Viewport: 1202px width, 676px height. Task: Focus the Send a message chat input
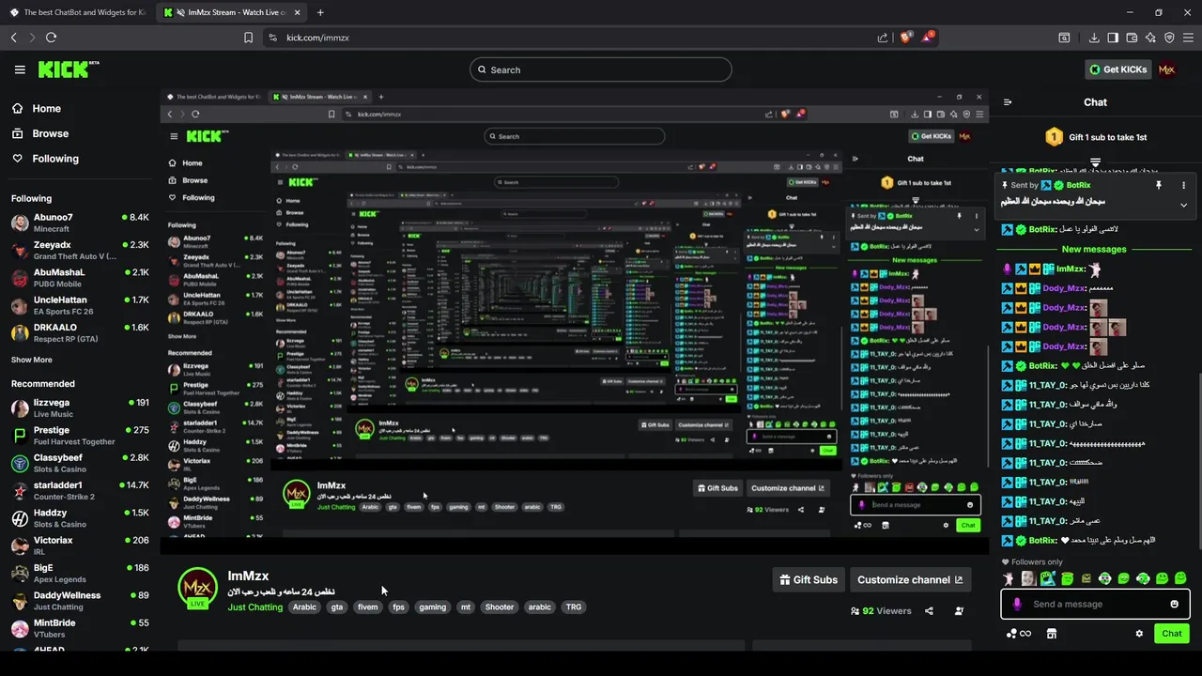pos(1095,604)
